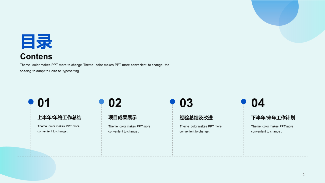
Task: Select the description text under 经验总结及改进
Action: point(200,129)
